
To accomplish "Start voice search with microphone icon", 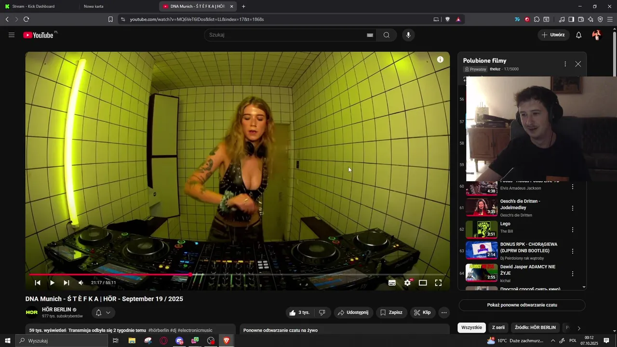I will click(x=408, y=35).
